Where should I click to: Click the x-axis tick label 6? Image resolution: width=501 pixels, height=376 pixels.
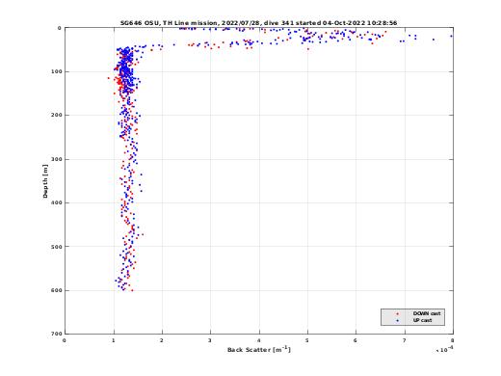pyautogui.click(x=356, y=340)
